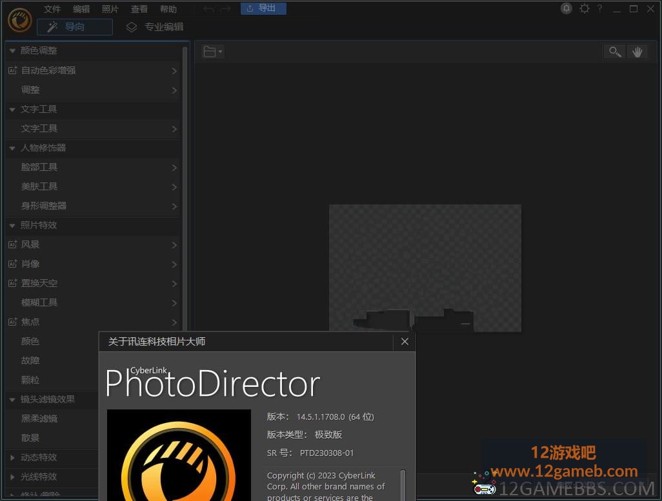Screen dimensions: 662x501
Task: Select the 颗粒 effect row
Action: pos(52,380)
